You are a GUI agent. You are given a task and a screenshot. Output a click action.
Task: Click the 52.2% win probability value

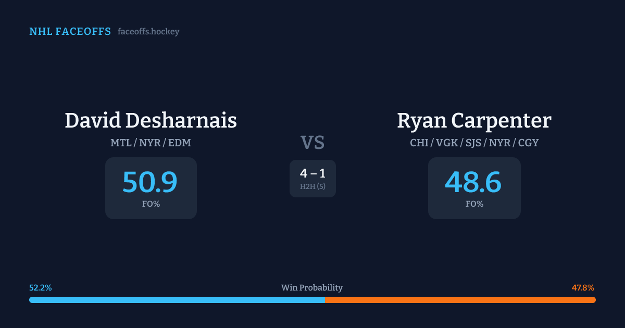click(x=40, y=288)
